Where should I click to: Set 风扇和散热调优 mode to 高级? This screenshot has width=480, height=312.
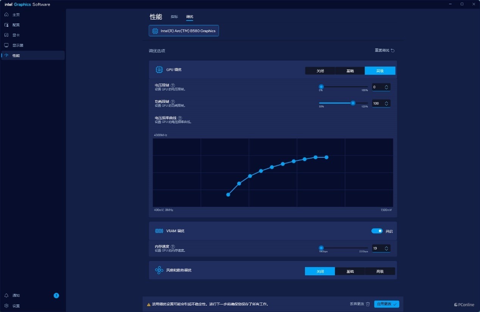coord(380,271)
